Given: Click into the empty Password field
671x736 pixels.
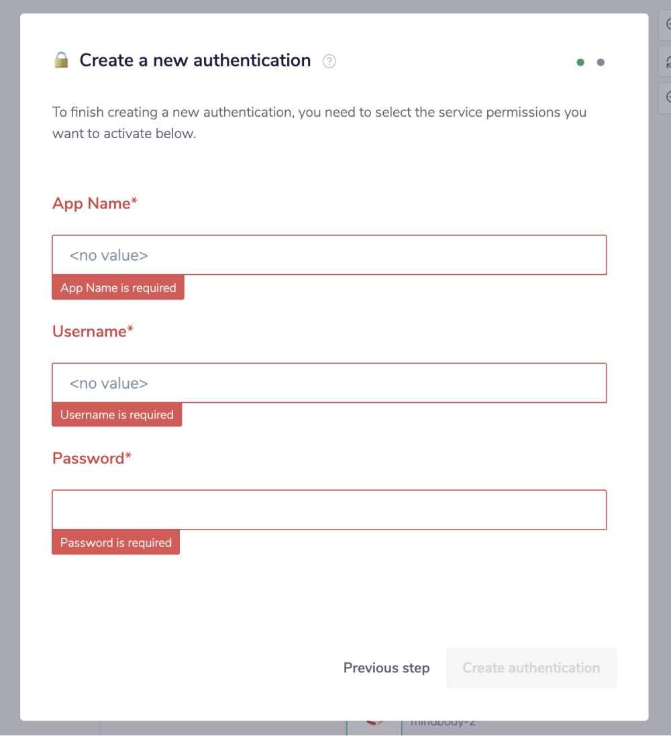Looking at the screenshot, I should [x=329, y=509].
